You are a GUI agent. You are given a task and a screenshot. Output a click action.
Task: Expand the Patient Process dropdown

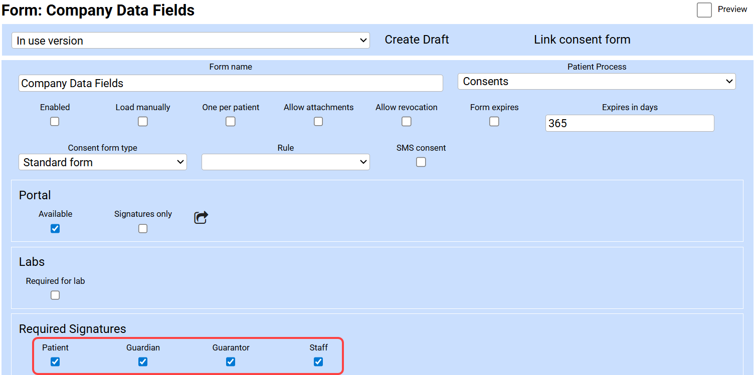pyautogui.click(x=597, y=82)
